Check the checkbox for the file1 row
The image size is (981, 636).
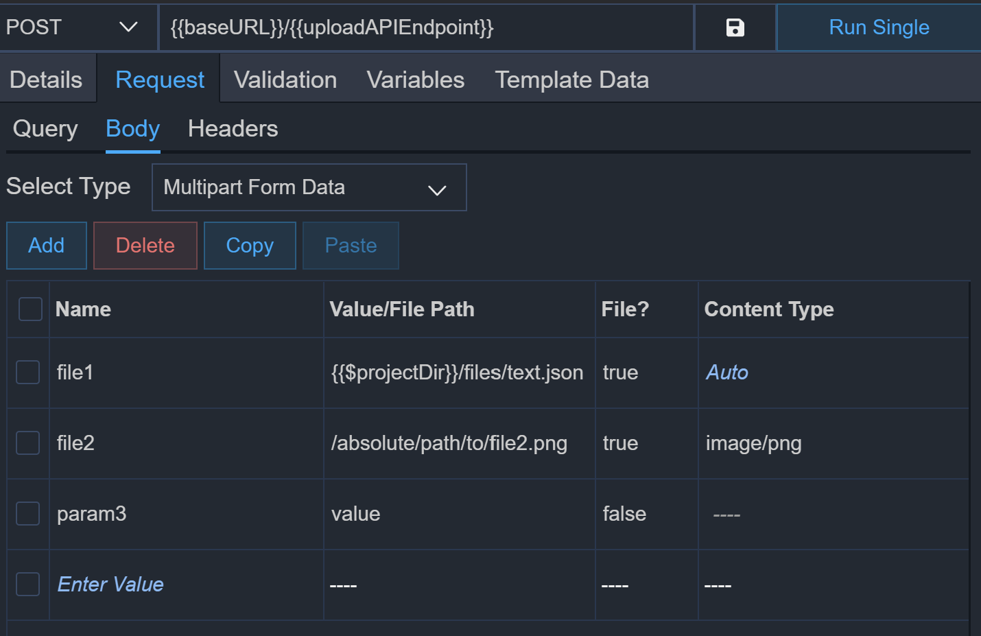[x=27, y=373]
